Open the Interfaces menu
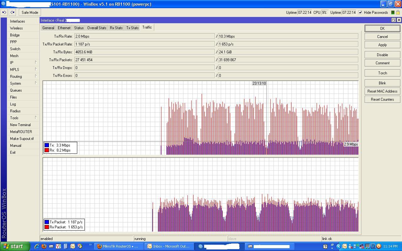 (23, 21)
